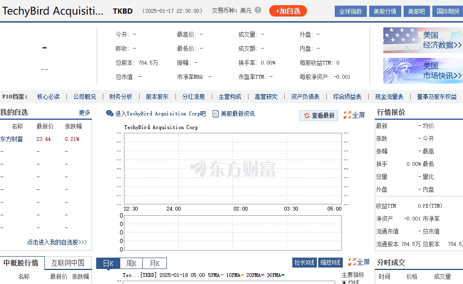Click the 成交量 column header in 分时成交

click(x=442, y=276)
